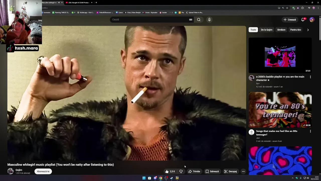Open the taskbar clock and date
The width and height of the screenshot is (321, 181).
click(x=315, y=178)
